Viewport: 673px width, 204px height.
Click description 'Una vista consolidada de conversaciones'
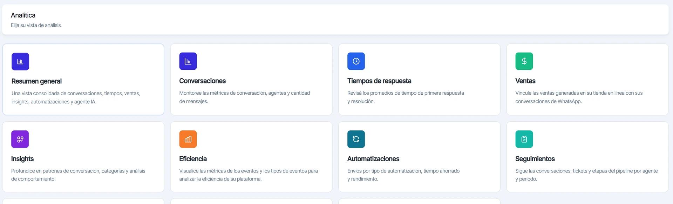pos(76,97)
